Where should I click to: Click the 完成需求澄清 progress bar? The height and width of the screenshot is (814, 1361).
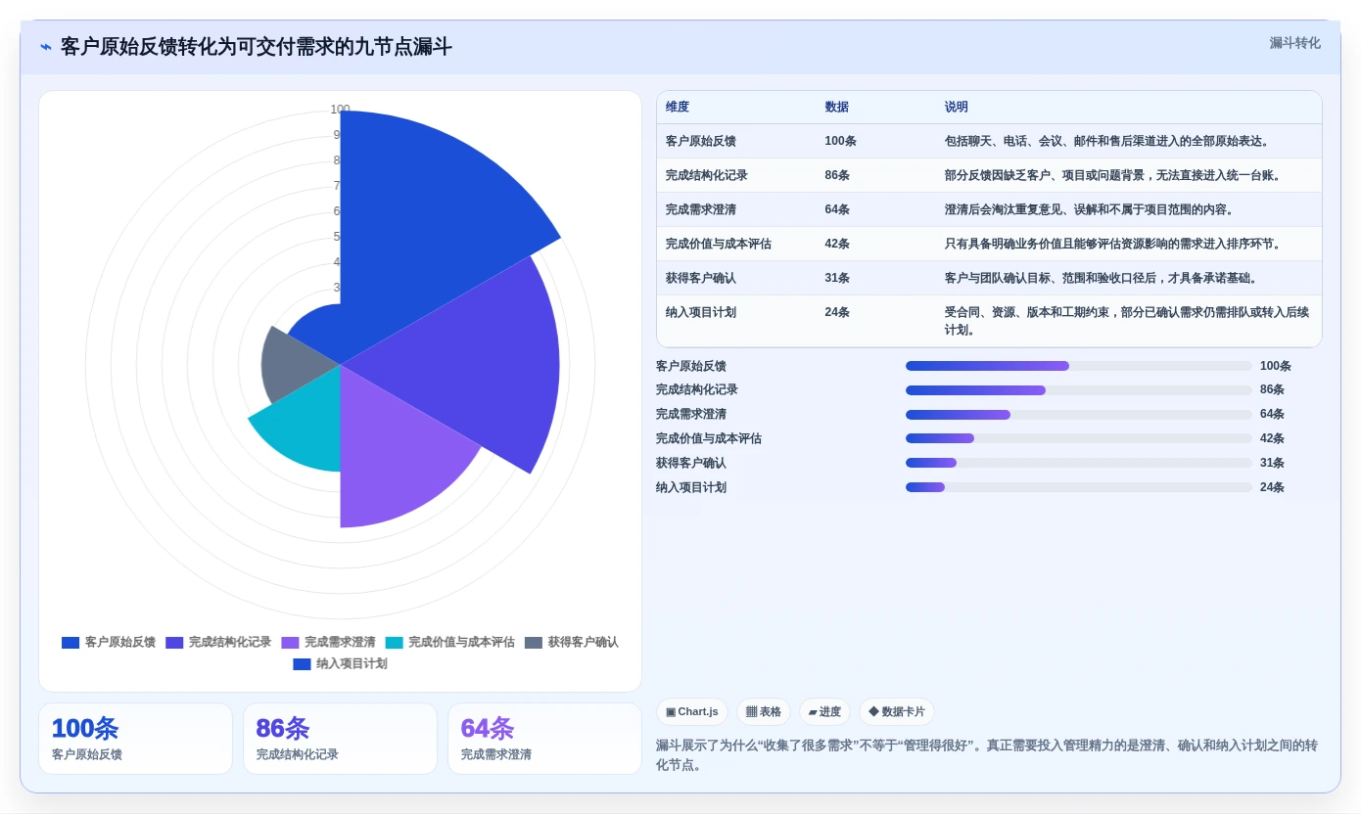pyautogui.click(x=1078, y=415)
